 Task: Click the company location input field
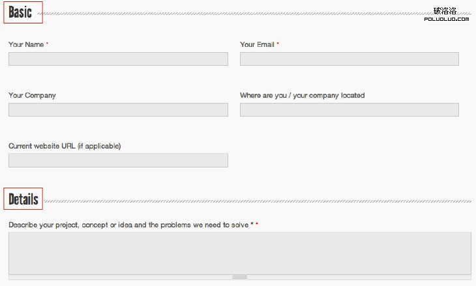click(349, 109)
